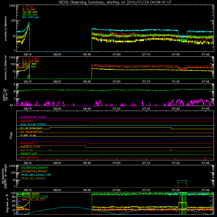Select the NON_SOLAR_EVENT flag label
The width and height of the screenshot is (217, 217).
pos(33,125)
